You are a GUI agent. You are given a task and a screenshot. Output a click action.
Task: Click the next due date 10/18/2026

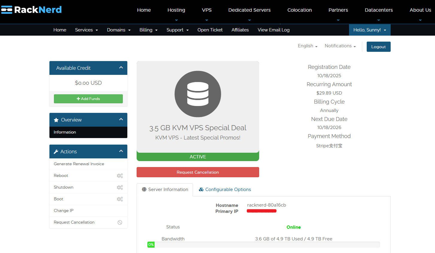(x=329, y=128)
